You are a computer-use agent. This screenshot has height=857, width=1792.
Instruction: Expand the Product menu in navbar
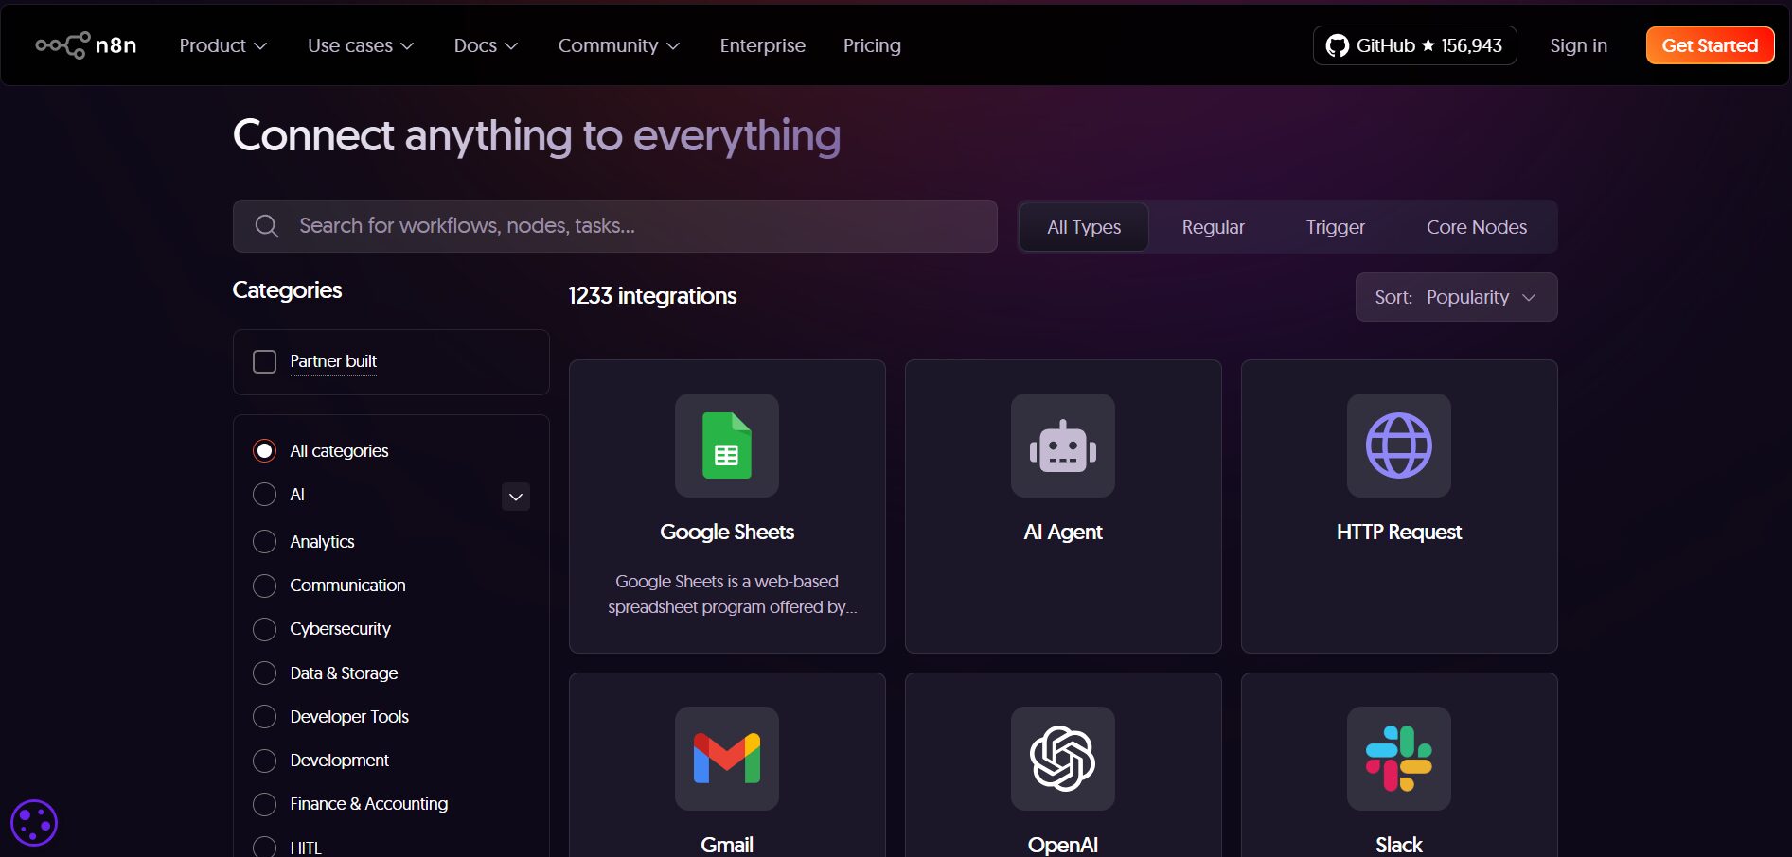pyautogui.click(x=222, y=45)
